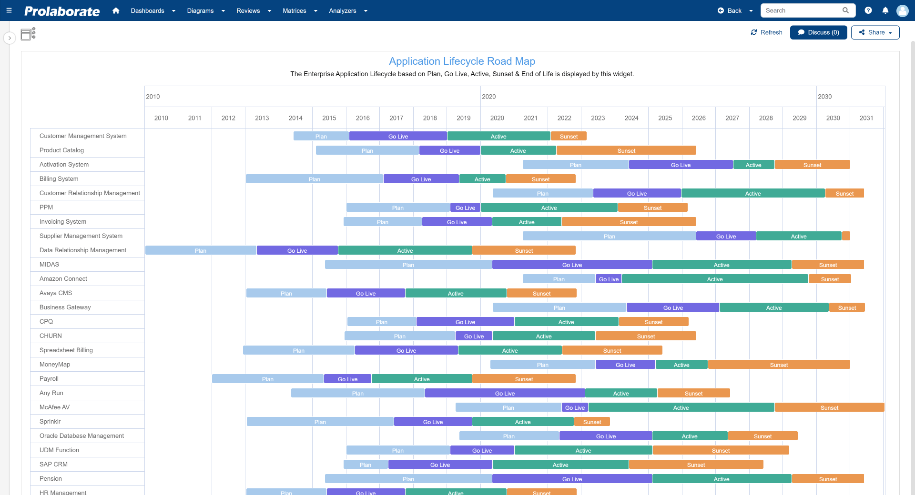Open the dashboard widget layout icon
The height and width of the screenshot is (495, 915).
[x=28, y=34]
